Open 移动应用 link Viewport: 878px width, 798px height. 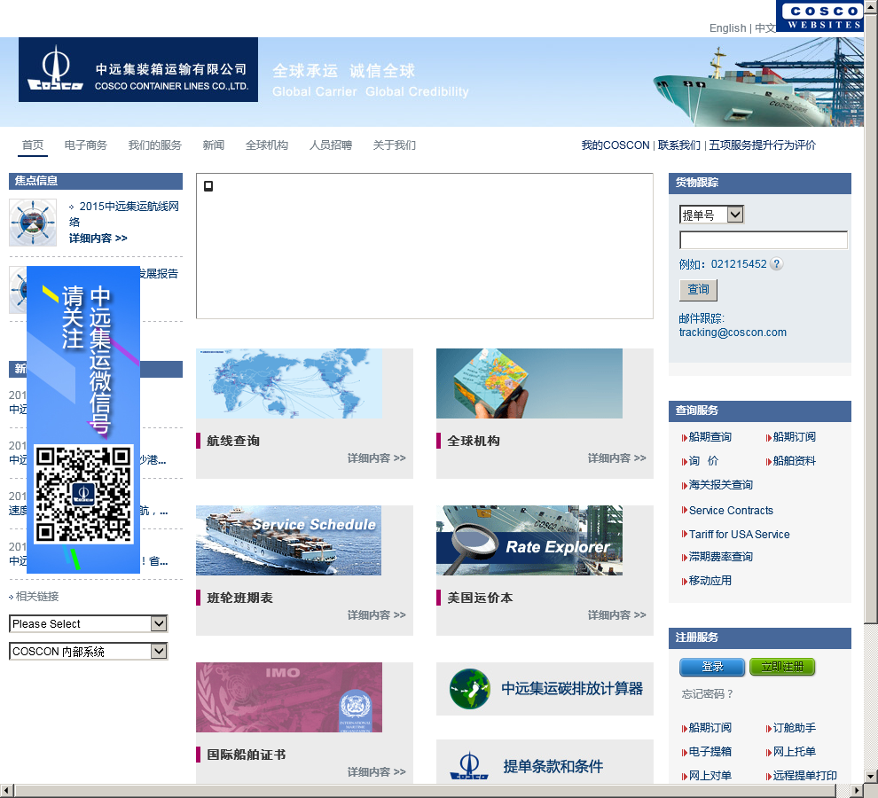[709, 581]
